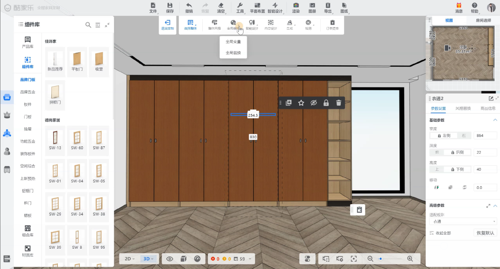Open 平面布置 floor layout
This screenshot has height=269, width=500.
[x=257, y=8]
